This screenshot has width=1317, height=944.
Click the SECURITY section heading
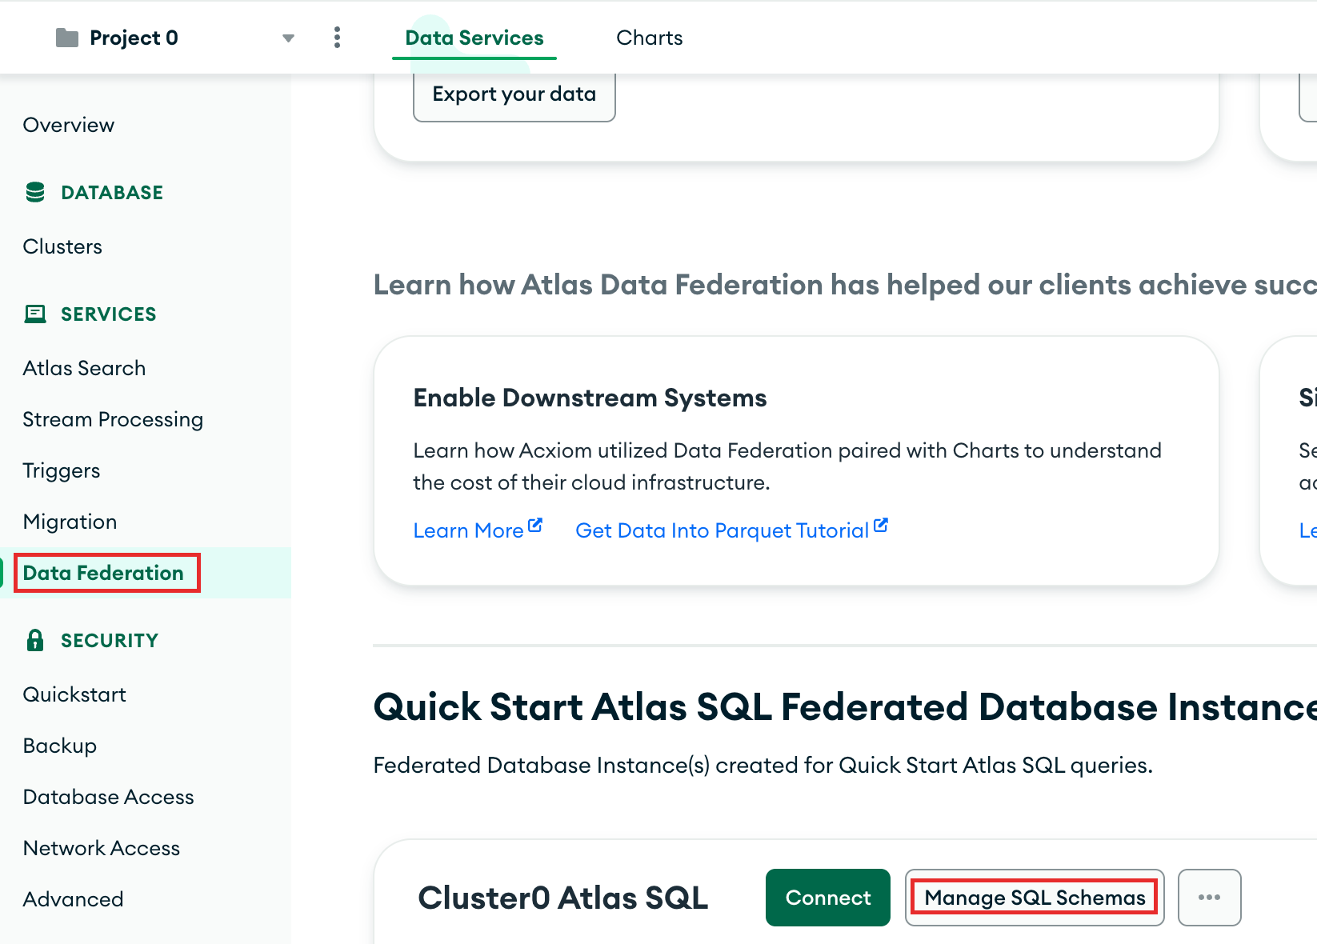click(110, 640)
